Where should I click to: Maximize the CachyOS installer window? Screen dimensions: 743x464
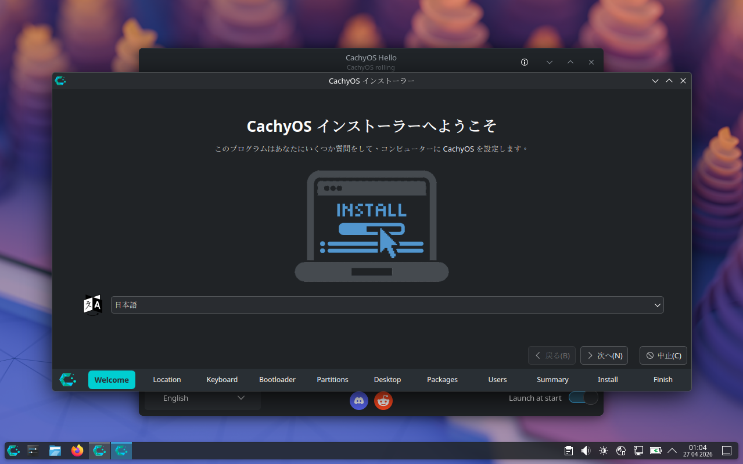pos(669,81)
